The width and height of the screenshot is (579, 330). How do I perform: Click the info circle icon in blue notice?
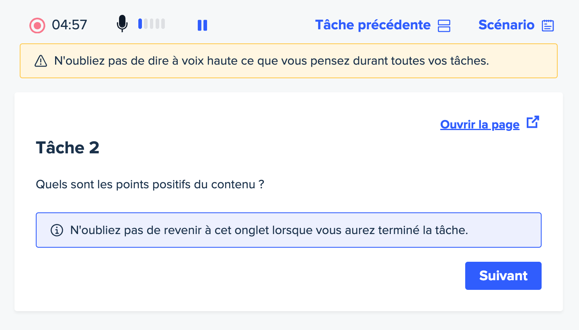(57, 230)
